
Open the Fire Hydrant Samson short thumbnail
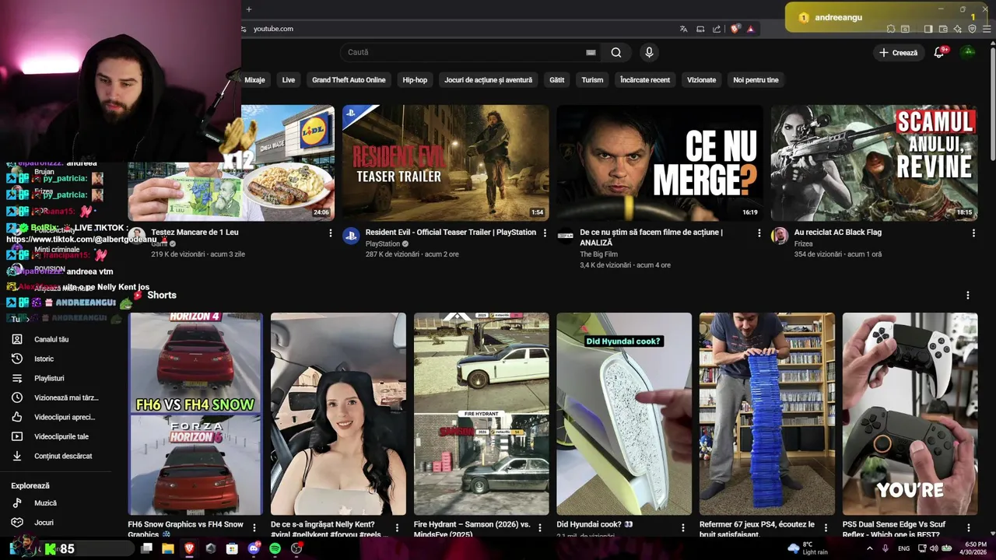click(481, 414)
